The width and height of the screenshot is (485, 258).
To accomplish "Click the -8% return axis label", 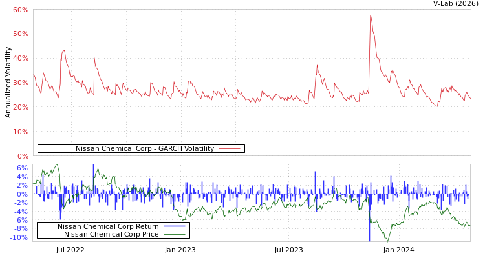I will coord(21,229).
